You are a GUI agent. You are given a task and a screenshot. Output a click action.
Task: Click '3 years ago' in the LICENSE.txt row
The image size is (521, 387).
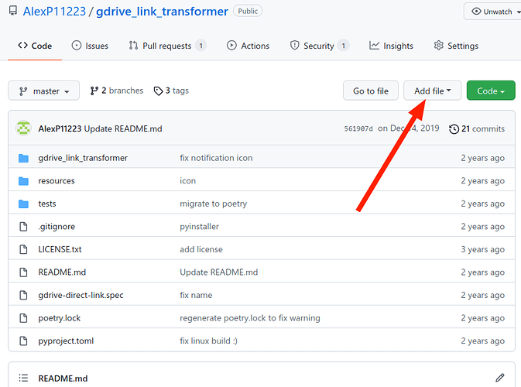coord(483,249)
